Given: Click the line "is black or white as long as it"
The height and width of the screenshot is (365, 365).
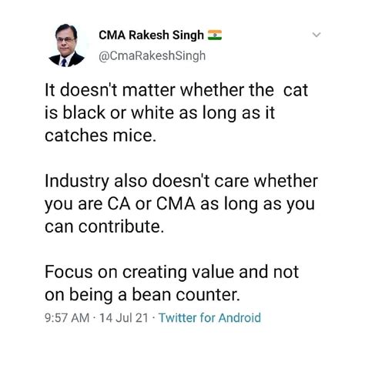Looking at the screenshot, I should [x=159, y=113].
